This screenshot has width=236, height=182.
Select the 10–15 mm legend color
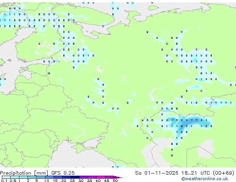[50, 177]
